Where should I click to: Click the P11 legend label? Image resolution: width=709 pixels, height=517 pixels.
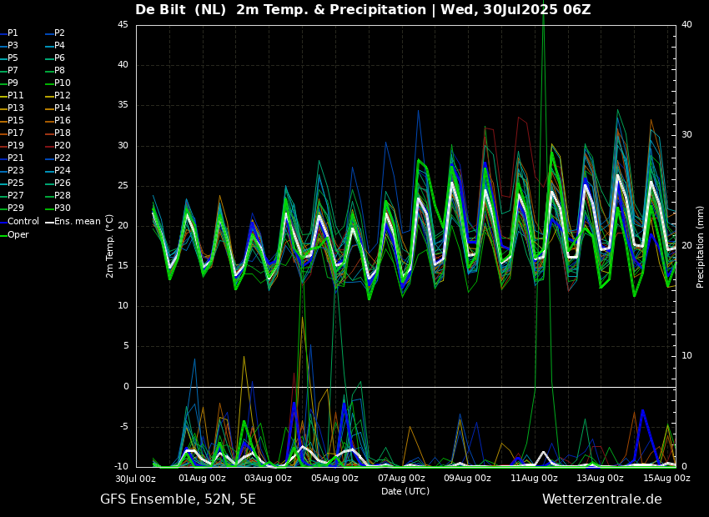[15, 95]
